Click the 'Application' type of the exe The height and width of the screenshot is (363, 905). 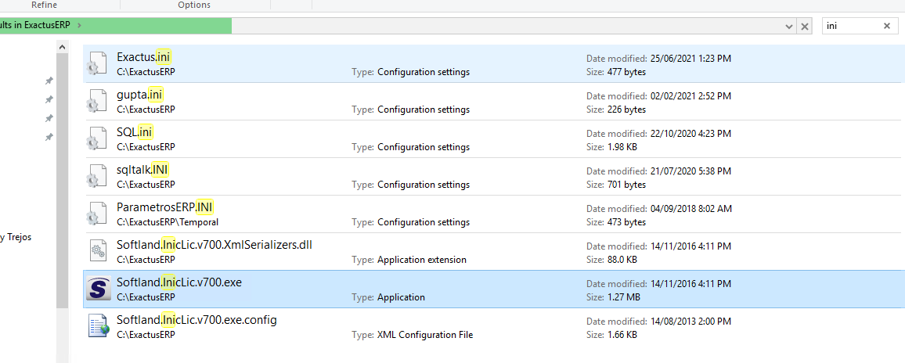pos(401,297)
